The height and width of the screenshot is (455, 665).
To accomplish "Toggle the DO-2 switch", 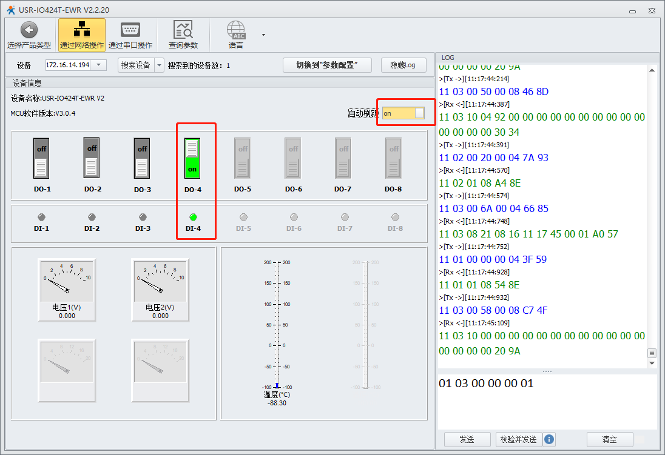I will click(92, 159).
